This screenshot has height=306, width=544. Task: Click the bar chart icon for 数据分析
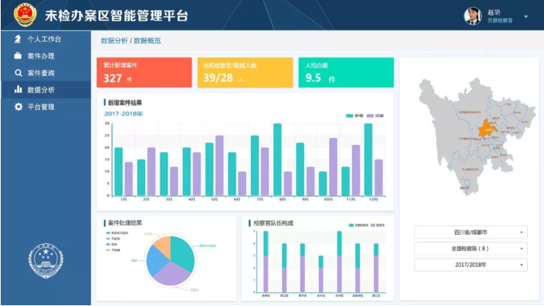18,90
